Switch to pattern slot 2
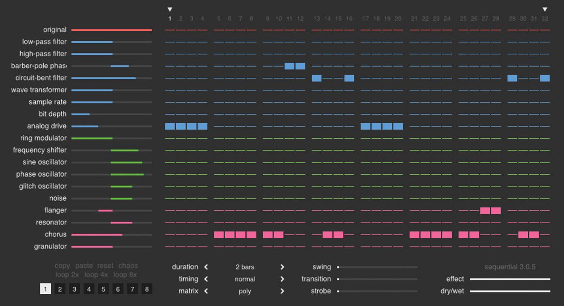564x306 pixels. point(60,289)
